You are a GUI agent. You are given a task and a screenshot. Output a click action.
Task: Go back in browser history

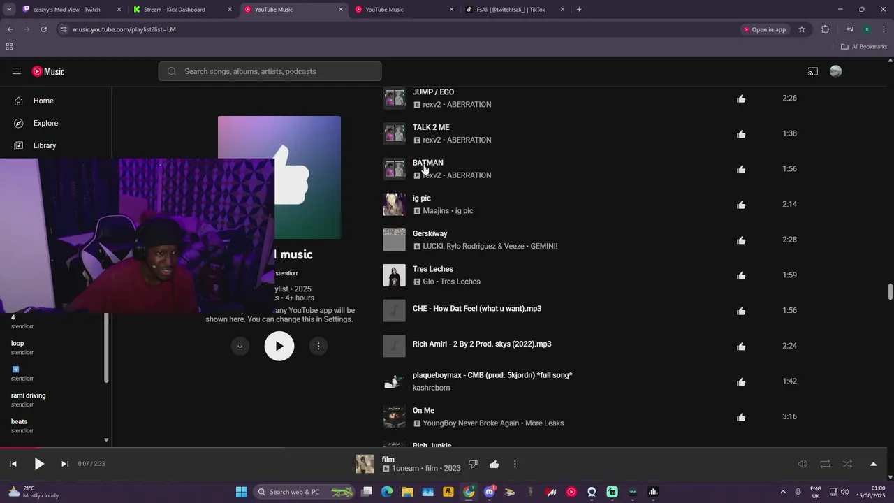click(10, 29)
